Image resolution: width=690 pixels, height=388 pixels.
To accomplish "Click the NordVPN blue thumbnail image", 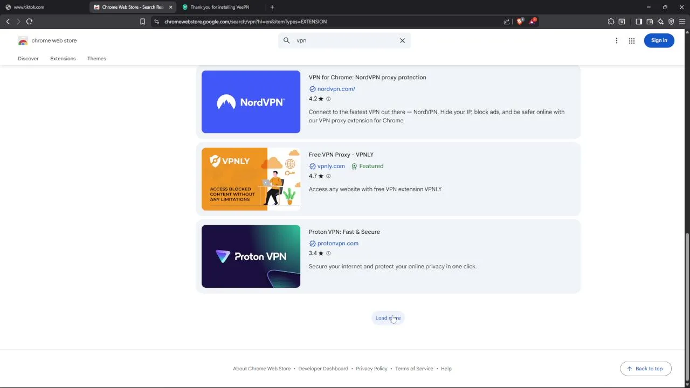I will click(x=251, y=102).
